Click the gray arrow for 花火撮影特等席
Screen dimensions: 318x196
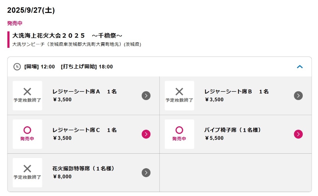146,172
